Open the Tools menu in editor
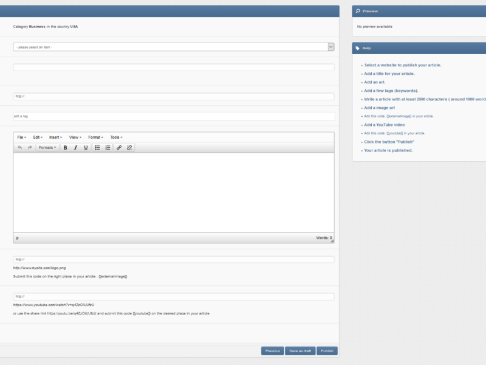Viewport: 486px width, 365px height. pyautogui.click(x=116, y=137)
